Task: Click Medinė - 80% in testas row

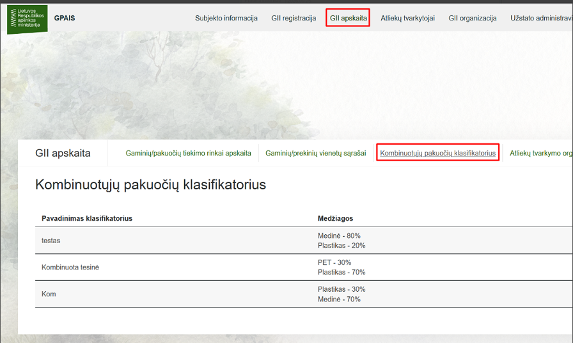Action: coord(339,236)
